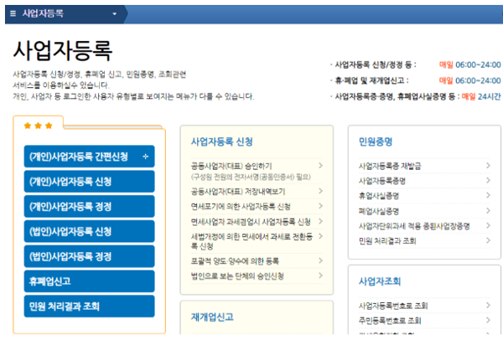Open 면세사업자 과세겸업시 사업자등록 신청
Screen dimensions: 503x350
(x=251, y=222)
